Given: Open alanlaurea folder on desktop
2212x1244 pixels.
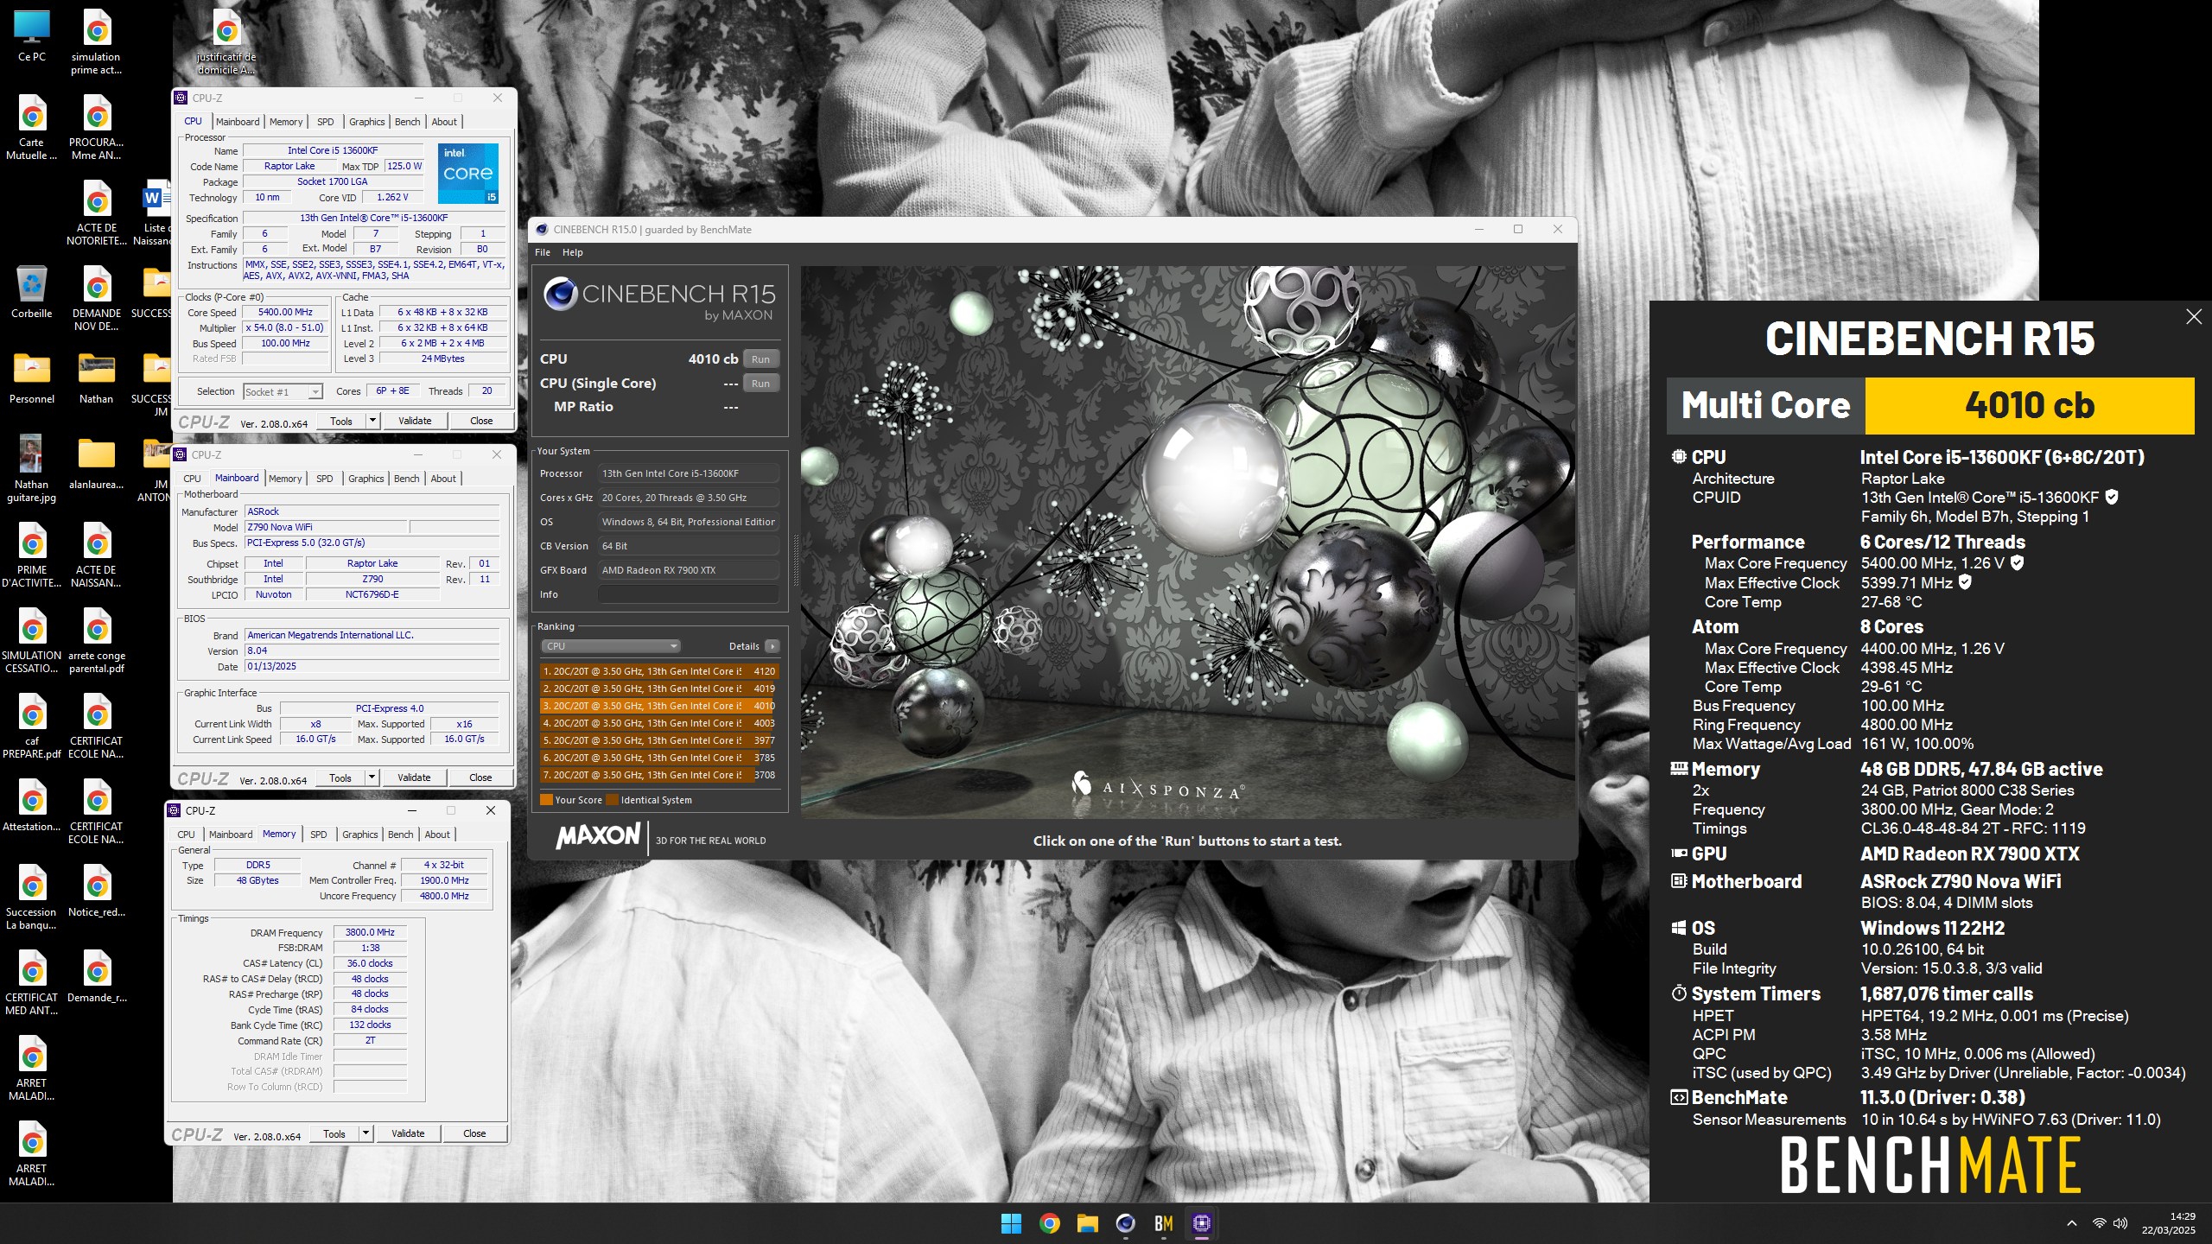Looking at the screenshot, I should tap(96, 463).
